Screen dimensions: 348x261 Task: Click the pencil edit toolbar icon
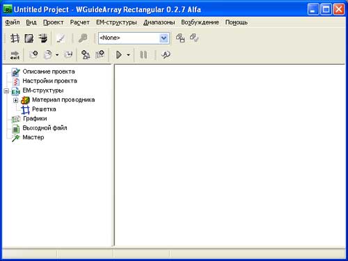[x=61, y=38]
